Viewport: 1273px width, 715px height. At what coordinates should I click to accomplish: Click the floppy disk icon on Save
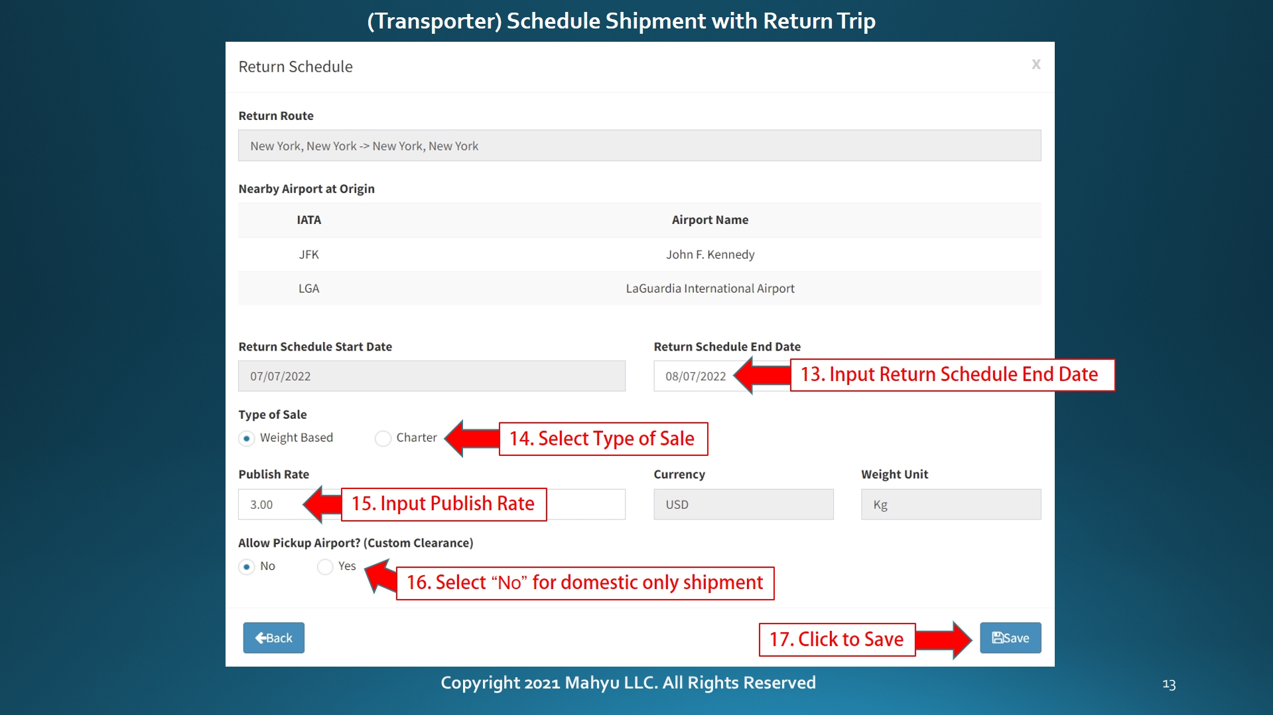point(998,637)
